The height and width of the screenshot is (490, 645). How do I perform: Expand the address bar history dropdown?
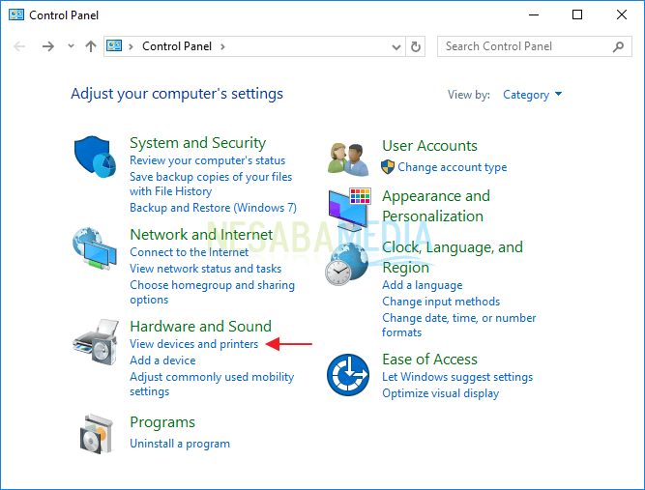[396, 46]
